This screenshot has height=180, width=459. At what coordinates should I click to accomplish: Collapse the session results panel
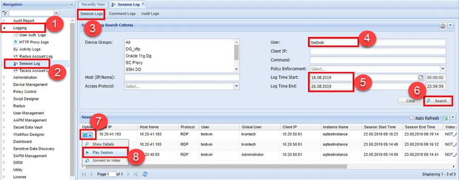click(x=453, y=118)
